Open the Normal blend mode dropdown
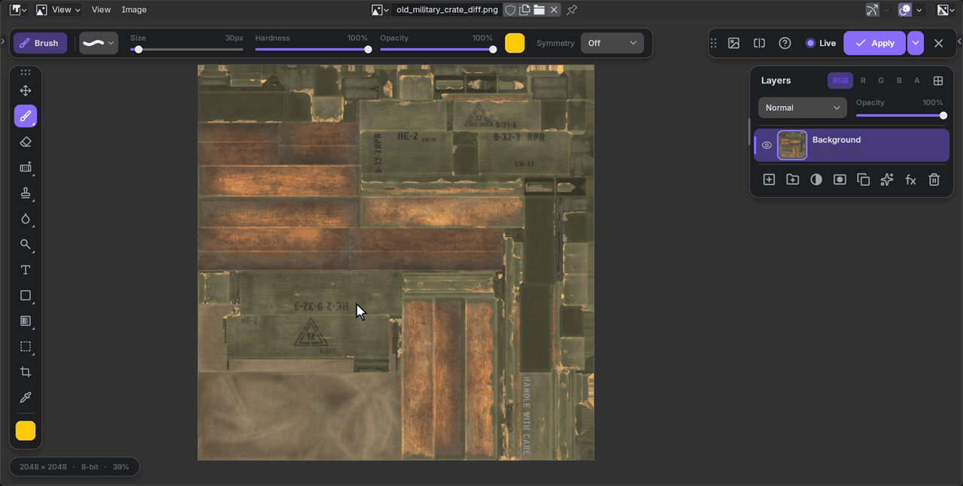963x486 pixels. pos(803,108)
